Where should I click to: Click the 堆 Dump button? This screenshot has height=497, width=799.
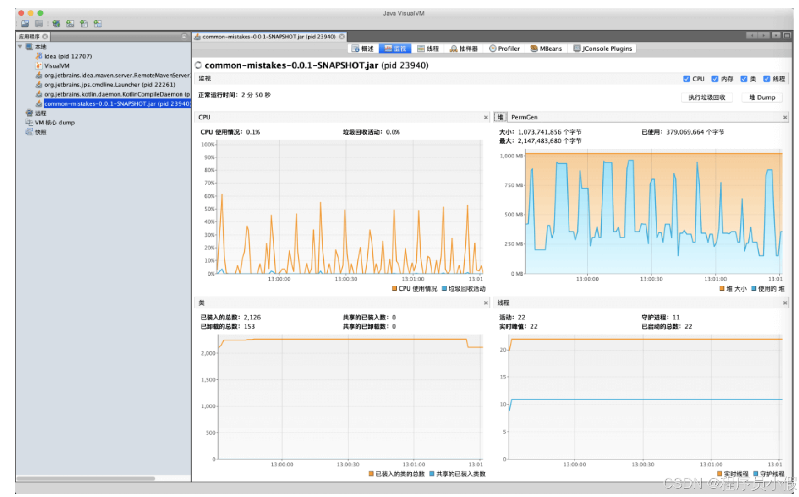pos(762,97)
